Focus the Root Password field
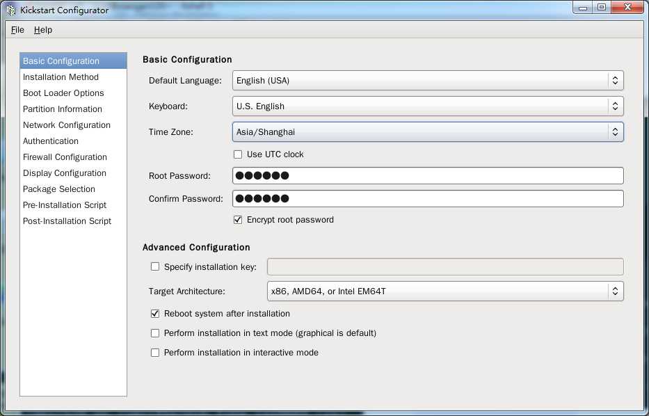 point(428,175)
